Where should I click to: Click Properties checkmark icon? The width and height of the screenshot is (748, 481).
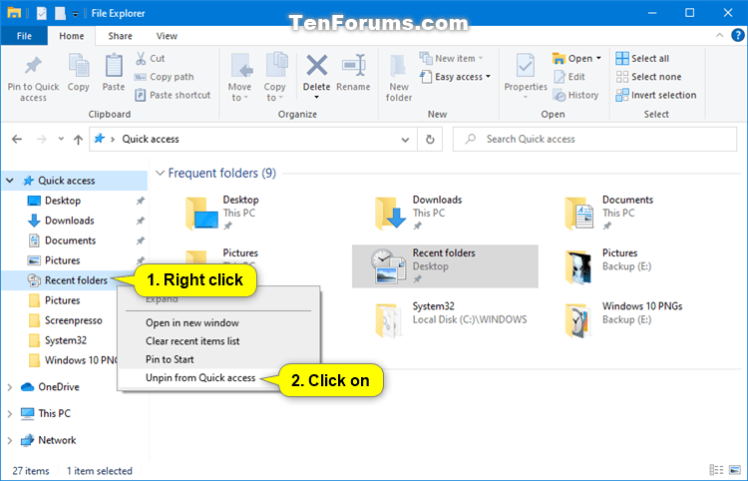[x=526, y=67]
